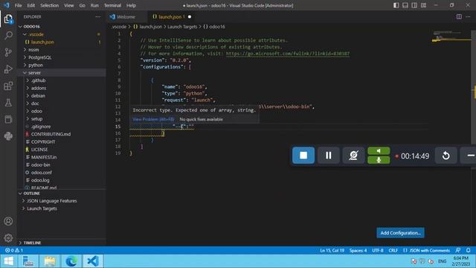Toggle panel layout icon
This screenshot has height=268, width=476.
[x=405, y=5]
